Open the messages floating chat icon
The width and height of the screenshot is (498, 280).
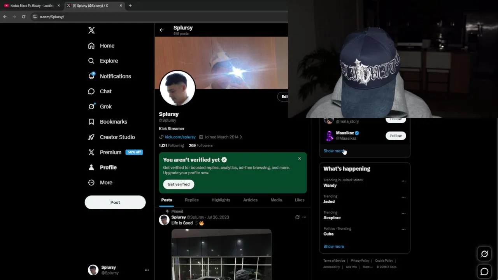pos(484,271)
